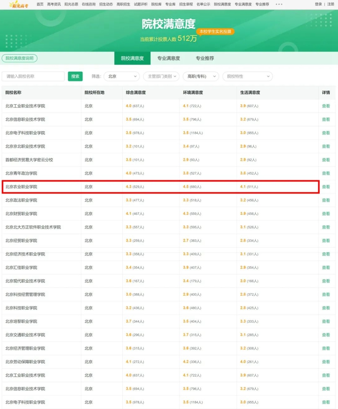Open 北京财贸职业学院 school name
Image resolution: width=338 pixels, height=409 pixels.
21,214
